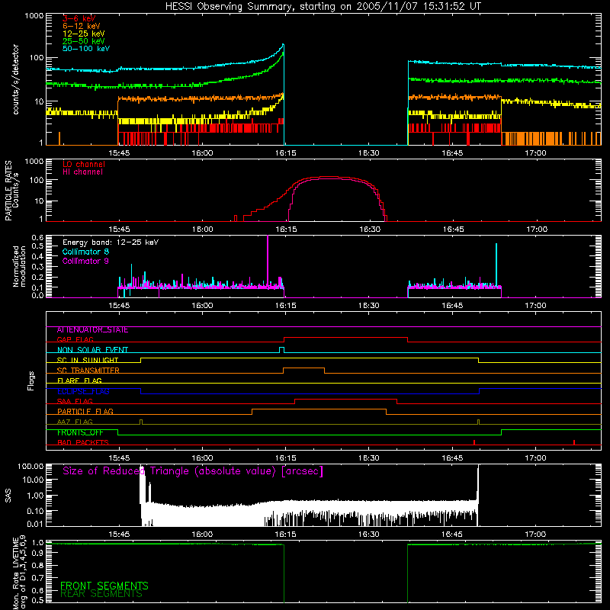Click the 0.6 tick label on the modulation axis

pyautogui.click(x=37, y=237)
